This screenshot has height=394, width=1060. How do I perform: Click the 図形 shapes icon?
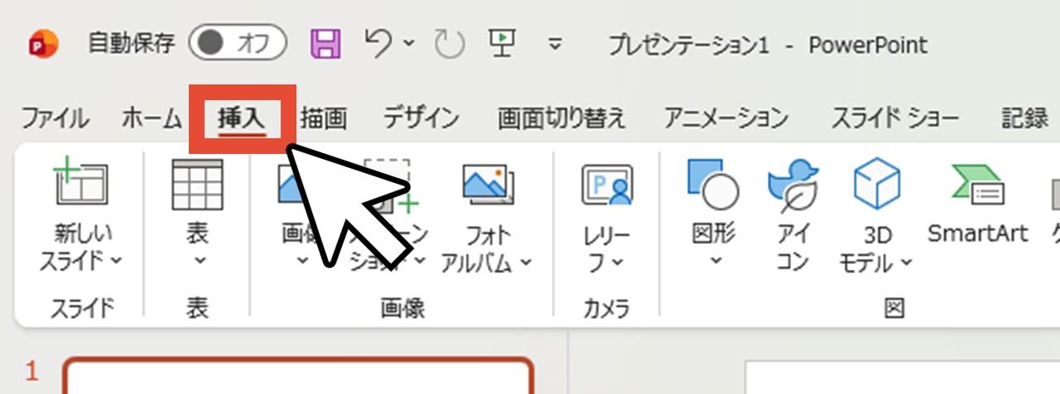point(713,183)
